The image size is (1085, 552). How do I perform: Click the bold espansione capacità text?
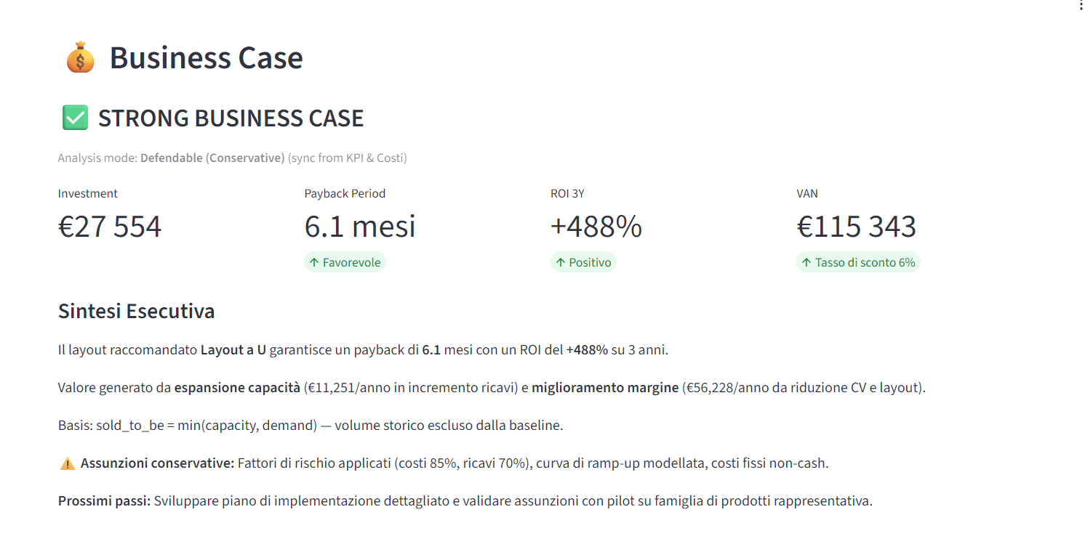237,388
